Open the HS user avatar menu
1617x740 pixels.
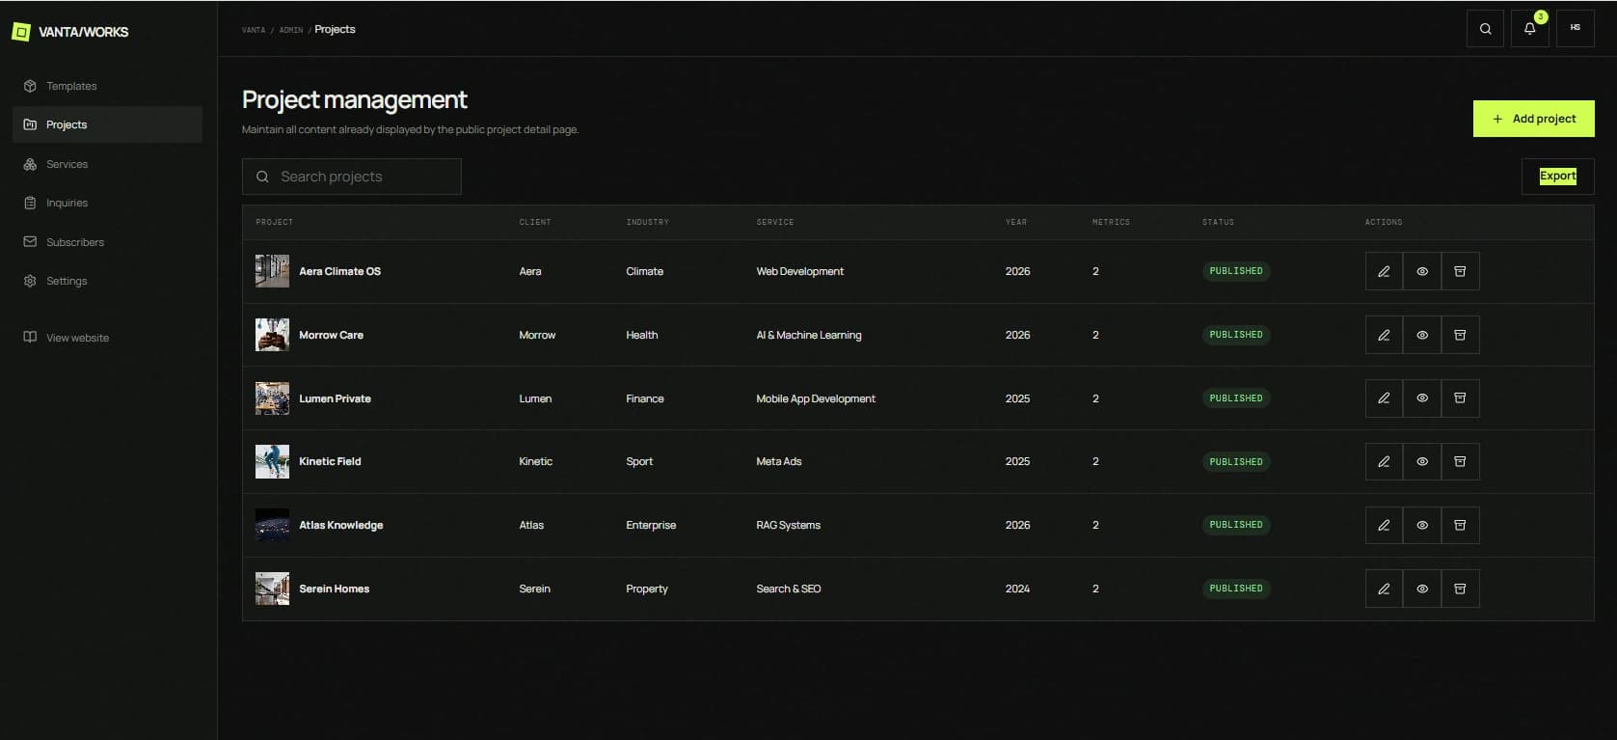click(x=1576, y=29)
